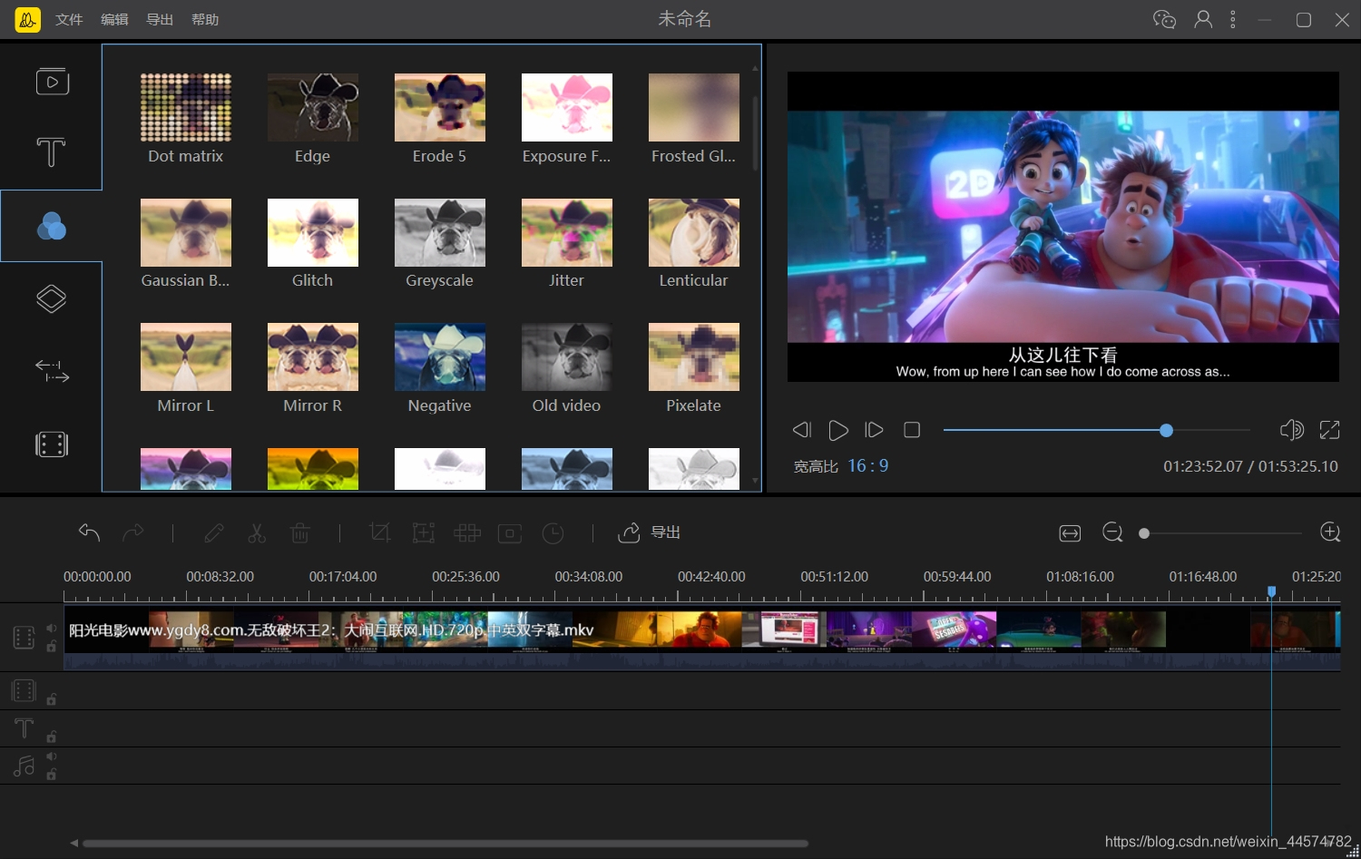This screenshot has width=1361, height=859.
Task: Click the Redo arrow in timeline toolbar
Action: point(132,532)
